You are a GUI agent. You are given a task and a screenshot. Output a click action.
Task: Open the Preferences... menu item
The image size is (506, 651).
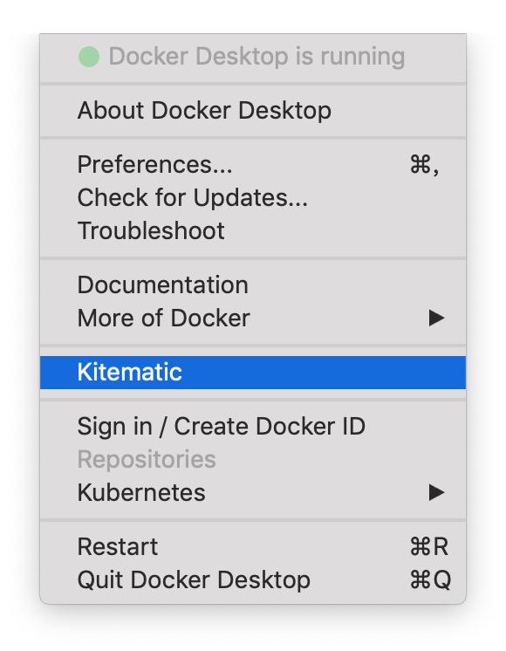coord(253,164)
